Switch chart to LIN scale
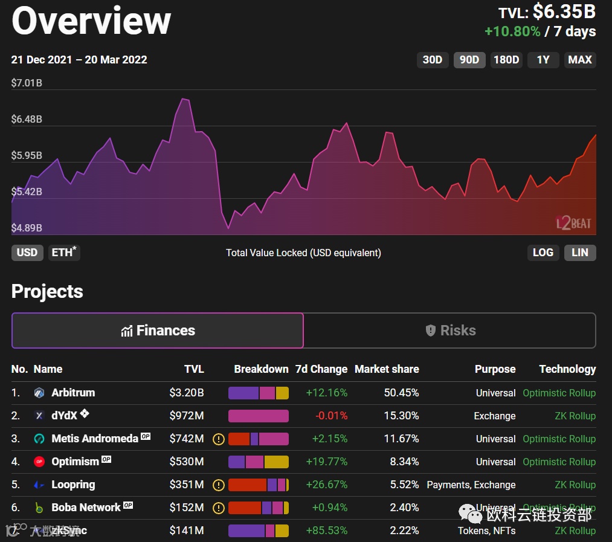The width and height of the screenshot is (612, 542). [x=580, y=253]
